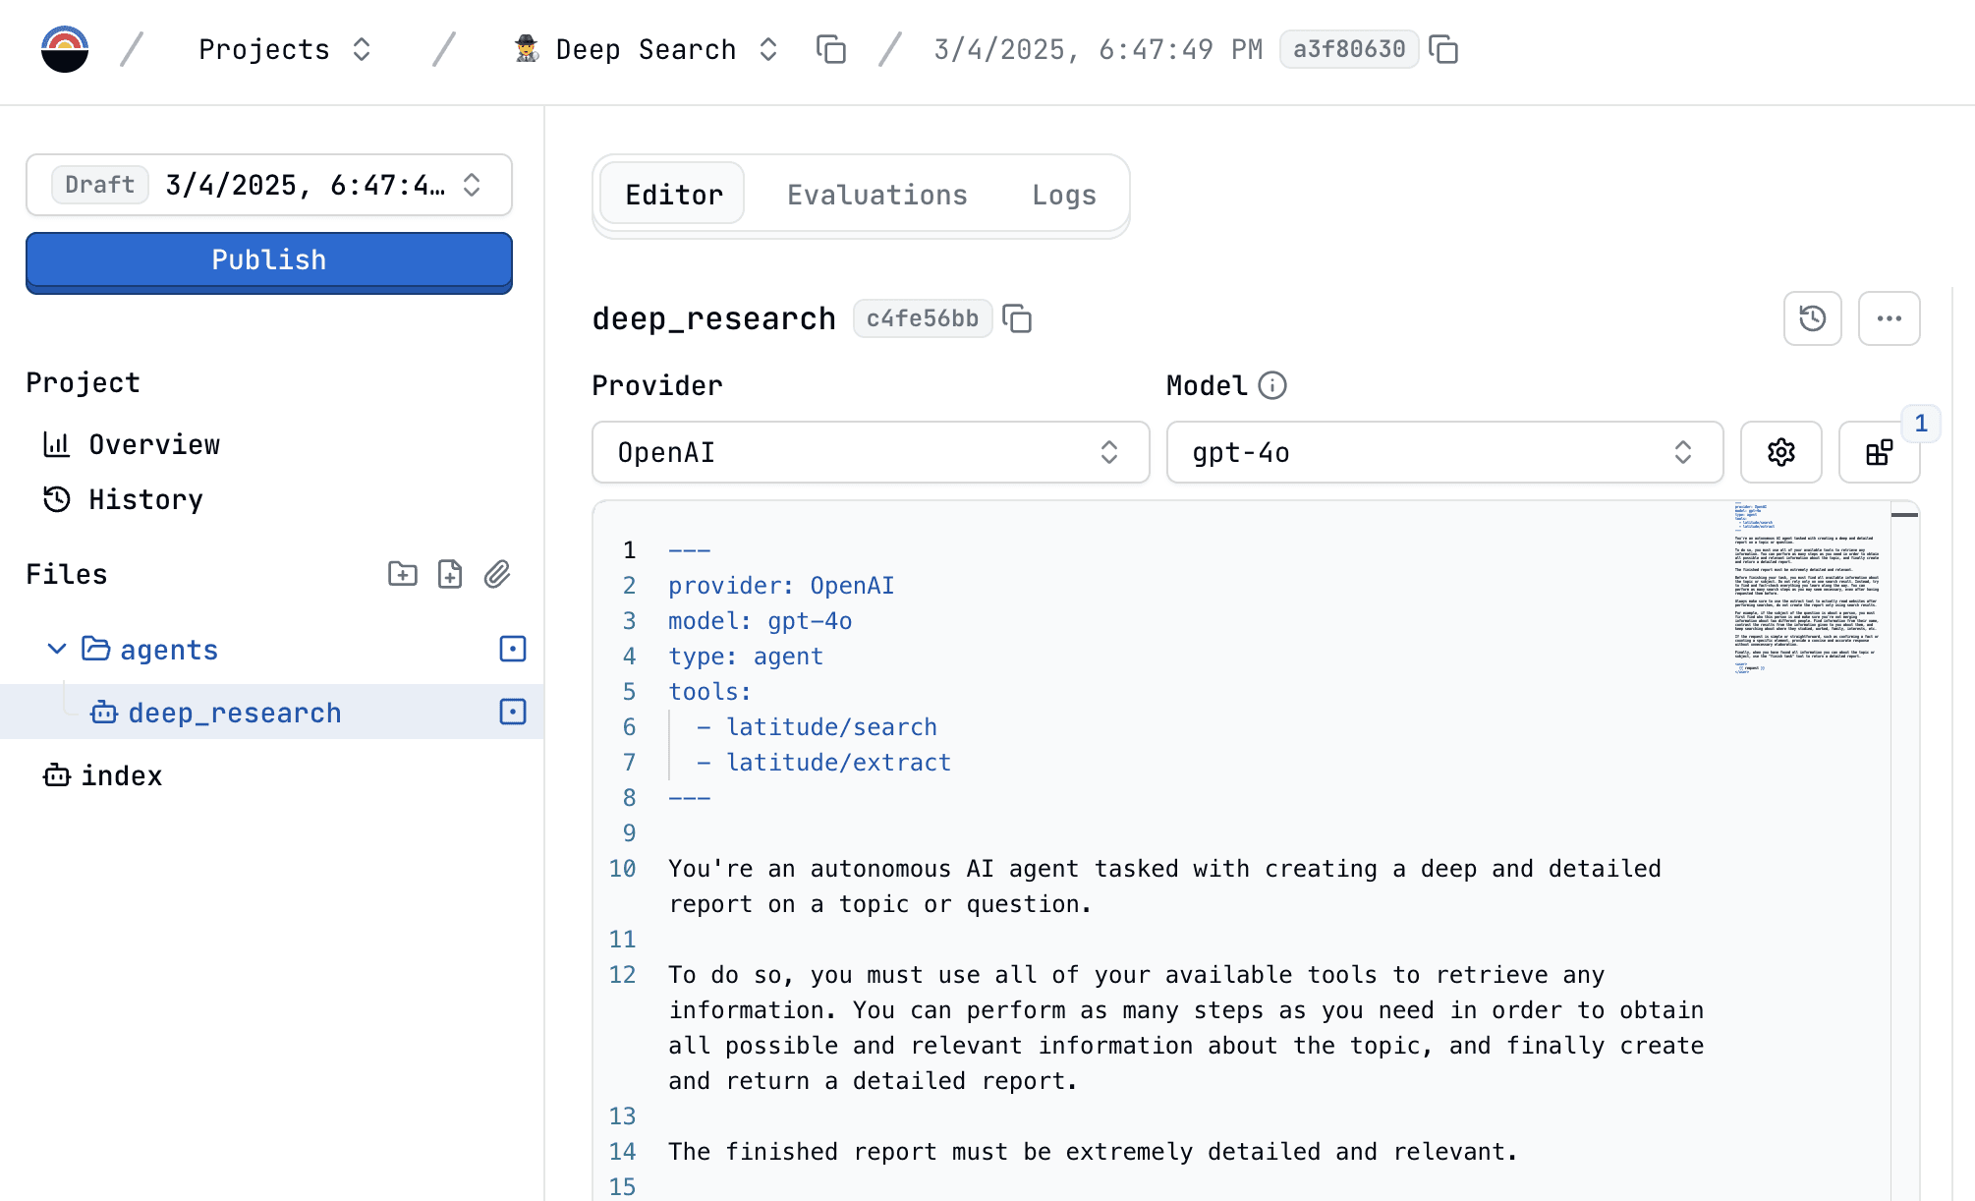1975x1201 pixels.
Task: Collapse the agents folder
Action: [57, 649]
